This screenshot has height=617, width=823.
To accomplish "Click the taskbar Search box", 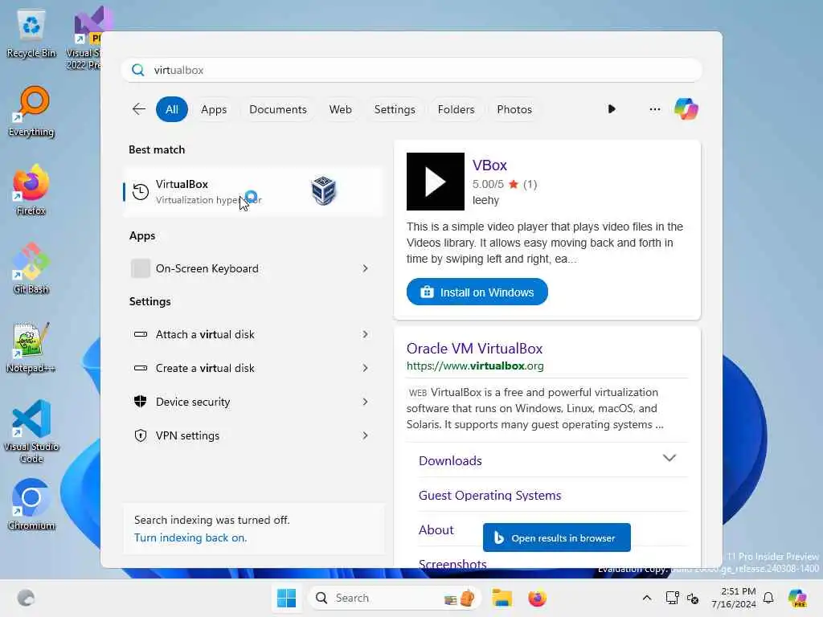I will pos(394,598).
